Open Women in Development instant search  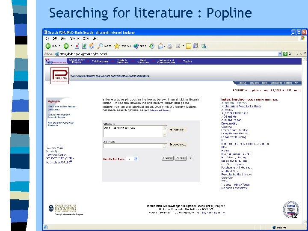click(234, 188)
